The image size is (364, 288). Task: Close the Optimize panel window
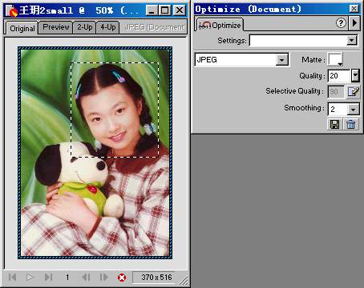tap(354, 9)
